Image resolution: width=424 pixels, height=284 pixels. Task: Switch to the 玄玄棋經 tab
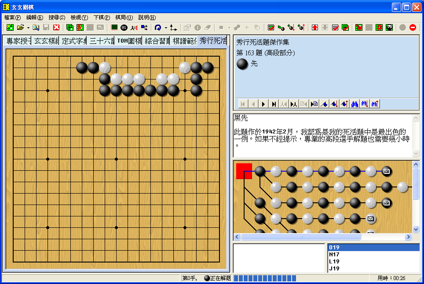(46, 41)
